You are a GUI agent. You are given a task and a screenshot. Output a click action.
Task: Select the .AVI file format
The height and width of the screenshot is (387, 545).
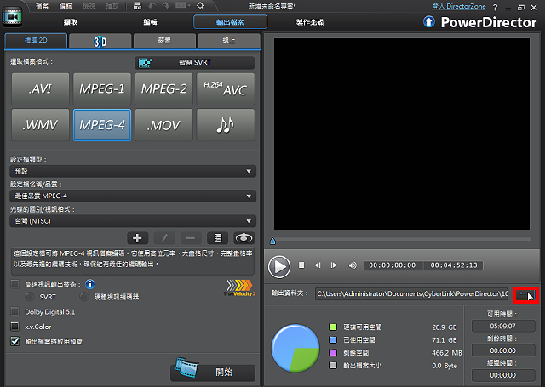[x=40, y=88]
